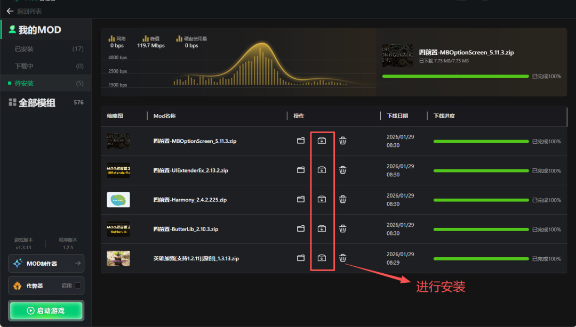
Task: Install the ButterLib_2.10.3.zip mod
Action: click(x=322, y=228)
